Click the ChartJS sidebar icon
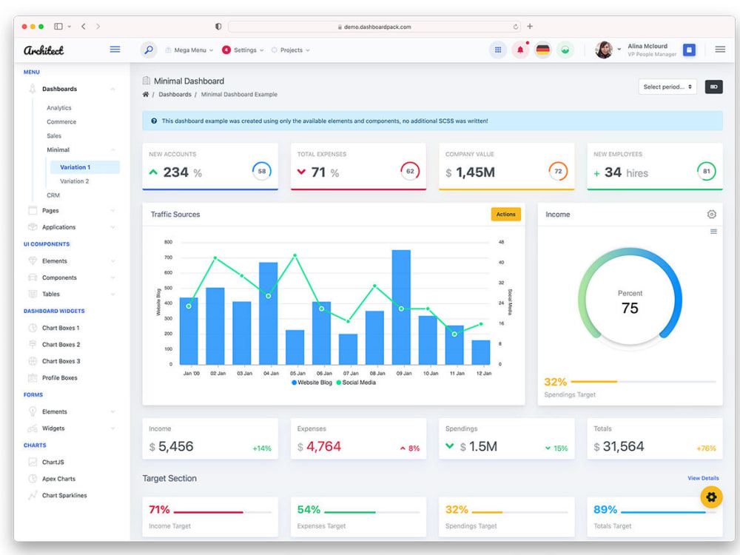This screenshot has width=740, height=555. coord(33,462)
